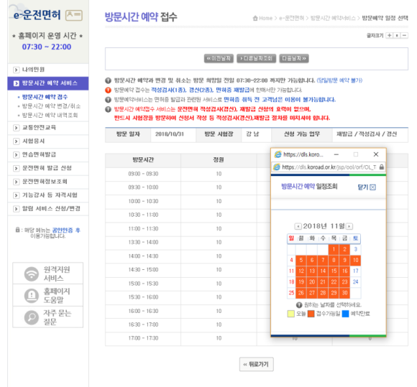Decrease font size with minus icon
The width and height of the screenshot is (417, 387).
pyautogui.click(x=405, y=35)
